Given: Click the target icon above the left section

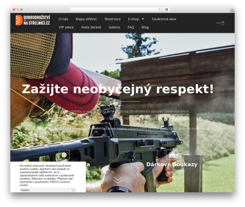Looking at the screenshot, I should pyautogui.click(x=64, y=155).
